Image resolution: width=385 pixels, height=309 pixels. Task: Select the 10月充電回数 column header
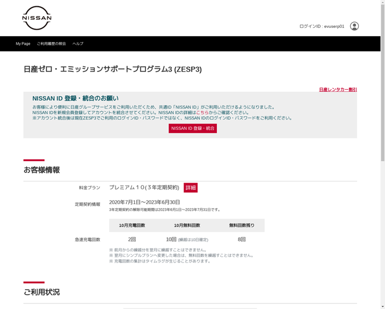coord(132,226)
